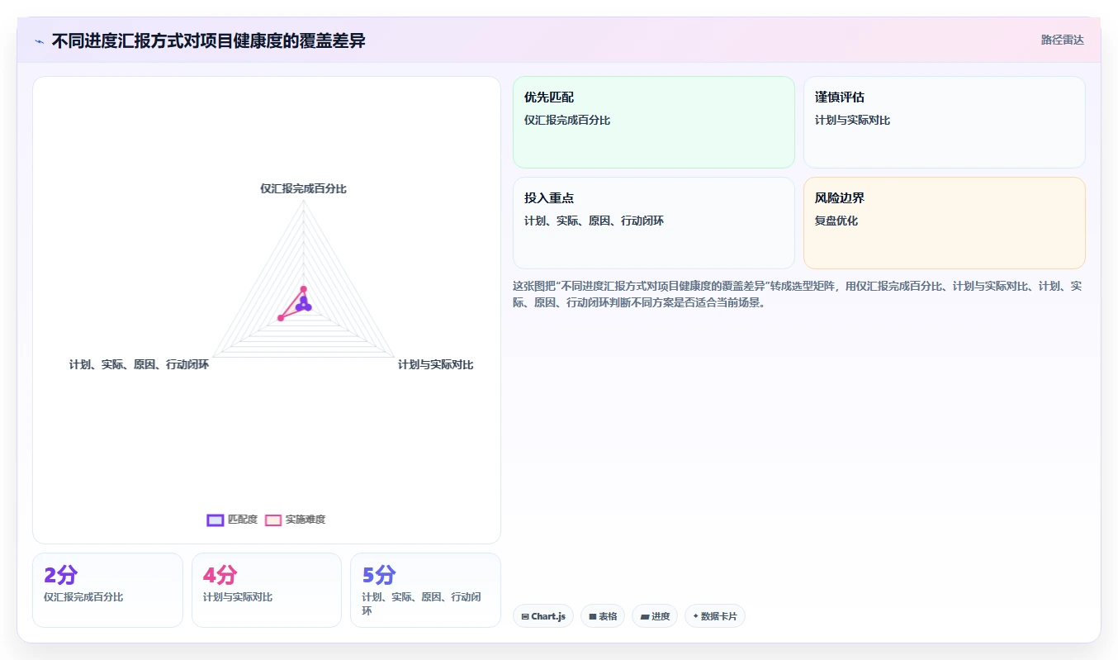Open the 优先匹配 card
The width and height of the screenshot is (1118, 660).
653,122
